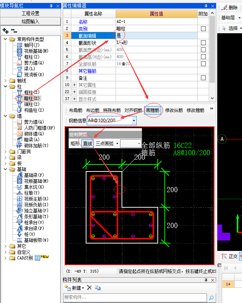Click 修改箍筋 button
Screen dimensions: 242x303
pyautogui.click(x=195, y=110)
